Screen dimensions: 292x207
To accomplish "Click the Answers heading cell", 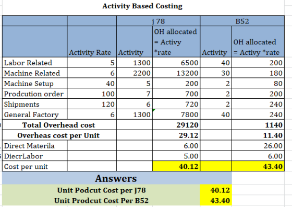I will click(x=117, y=178).
